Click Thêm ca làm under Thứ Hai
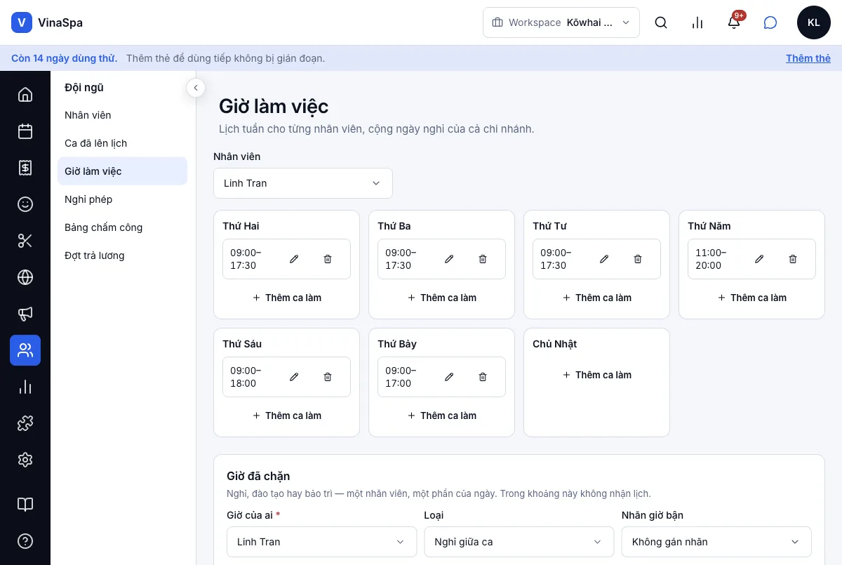This screenshot has height=565, width=842. click(286, 298)
